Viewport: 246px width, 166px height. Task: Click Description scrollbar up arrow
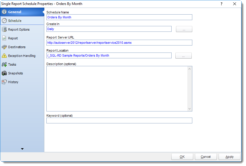[x=189, y=69]
